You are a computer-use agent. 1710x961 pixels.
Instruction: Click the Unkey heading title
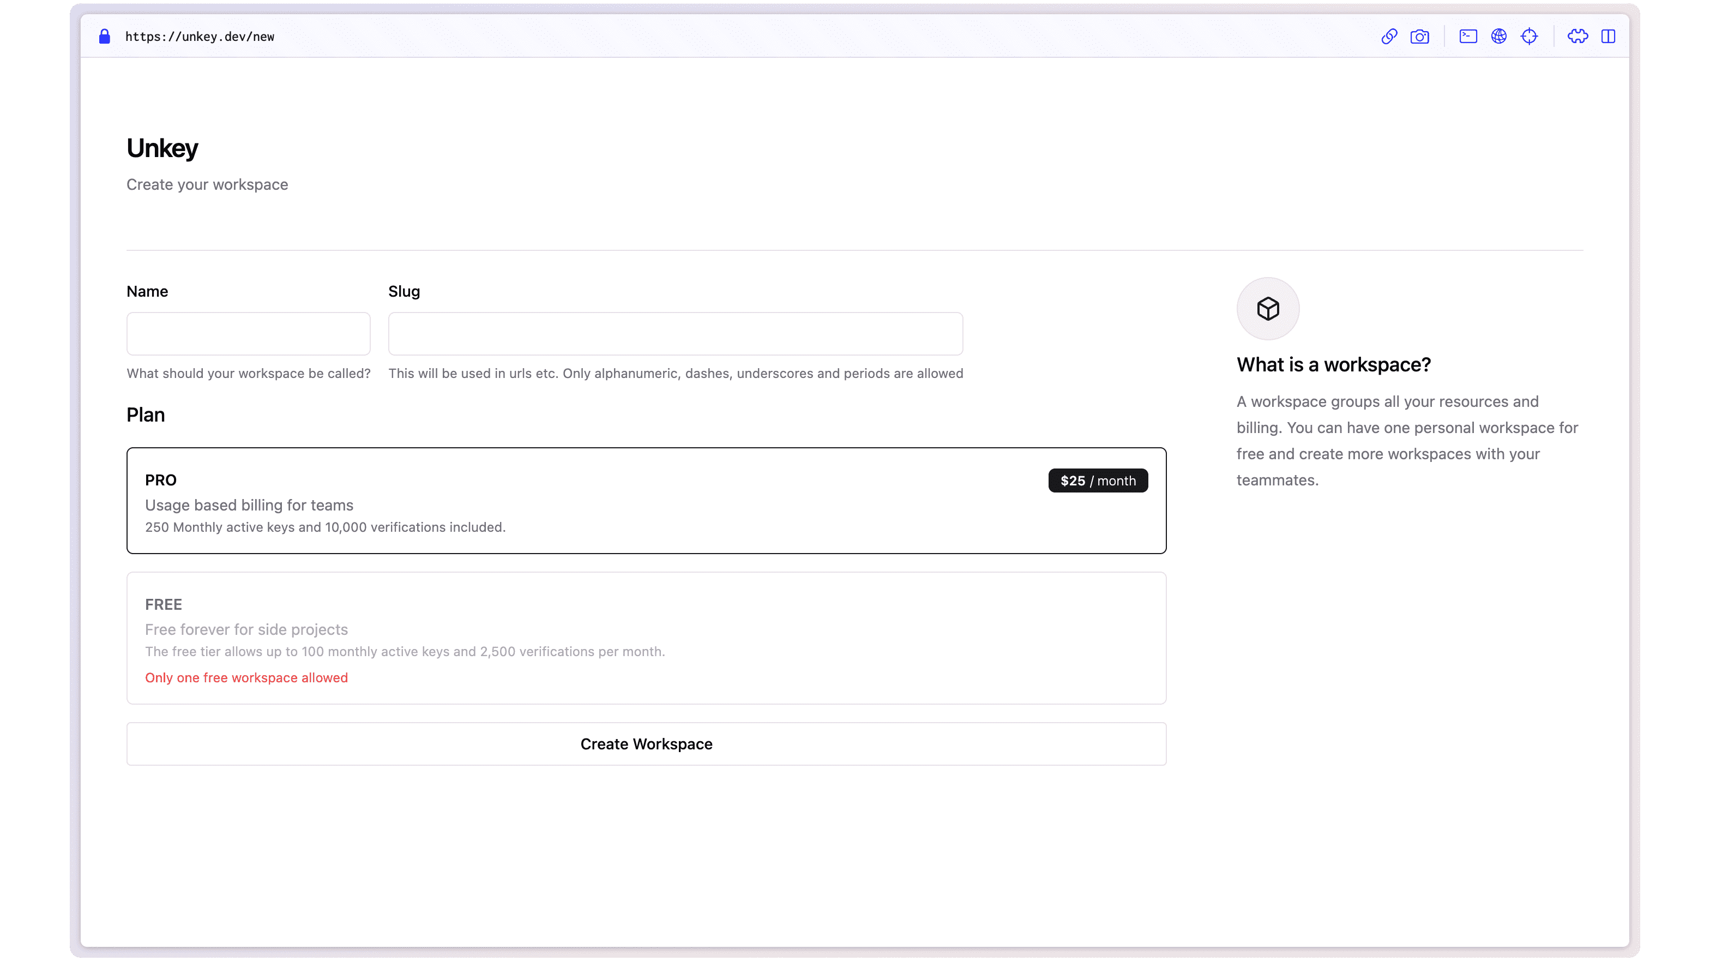[x=162, y=148]
